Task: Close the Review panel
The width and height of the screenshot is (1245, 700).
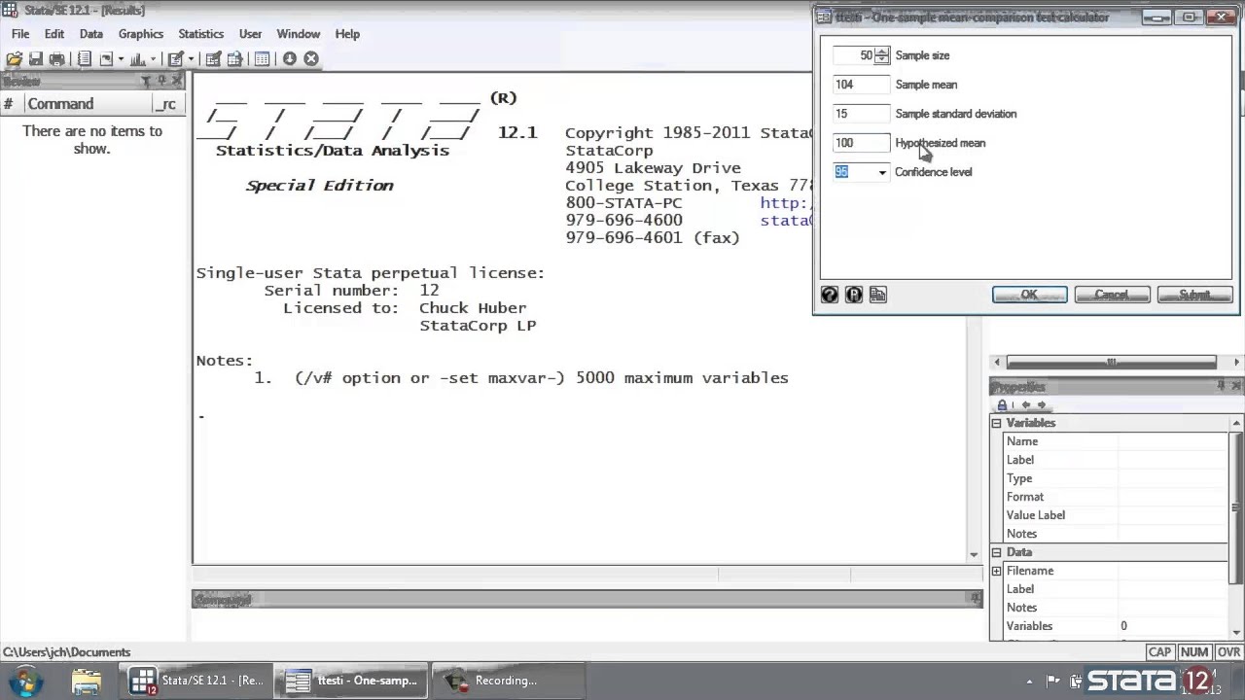Action: coord(177,82)
